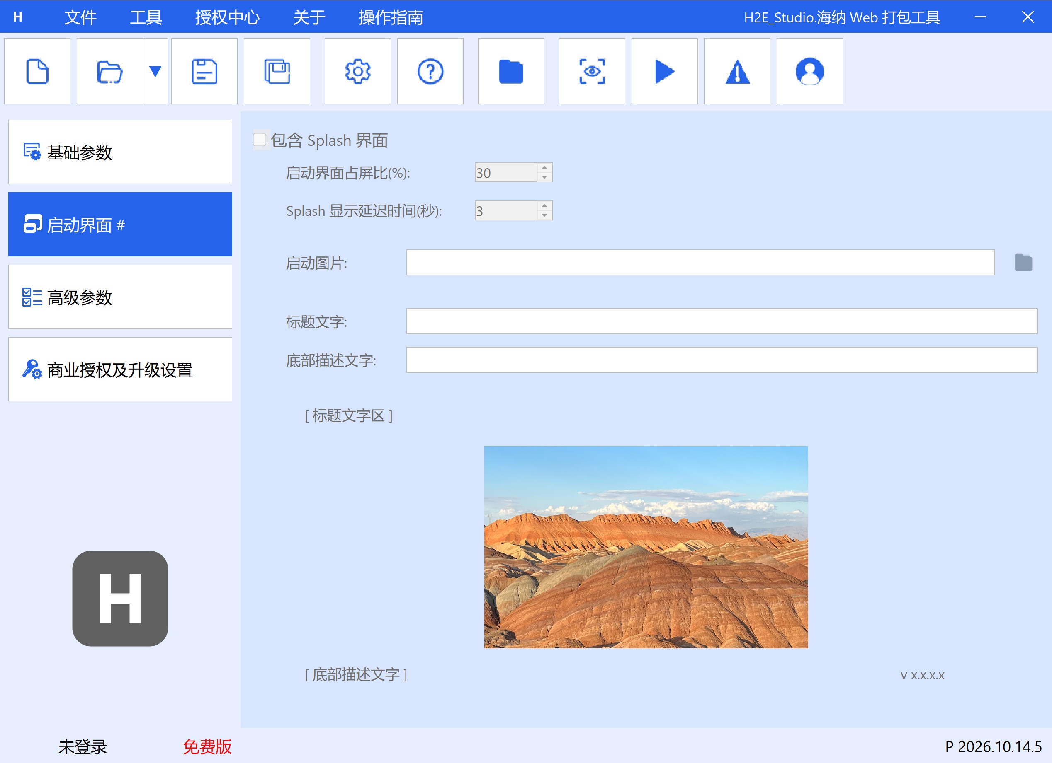Focus the 标题文字 input field

pyautogui.click(x=722, y=321)
